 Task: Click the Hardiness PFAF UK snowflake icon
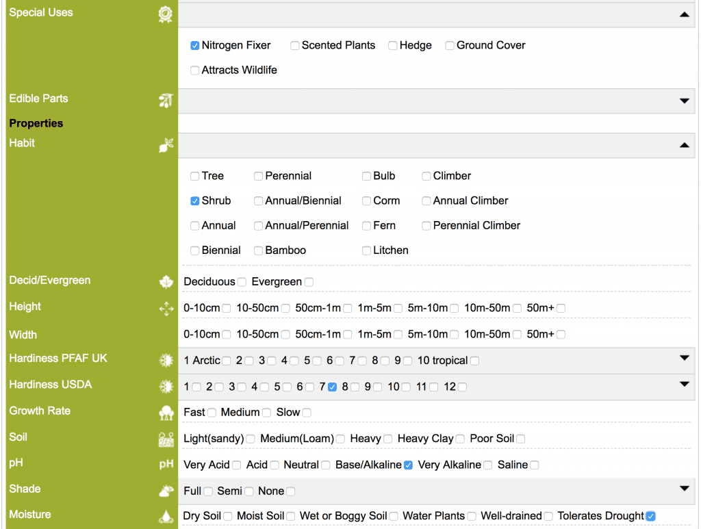[x=166, y=360]
